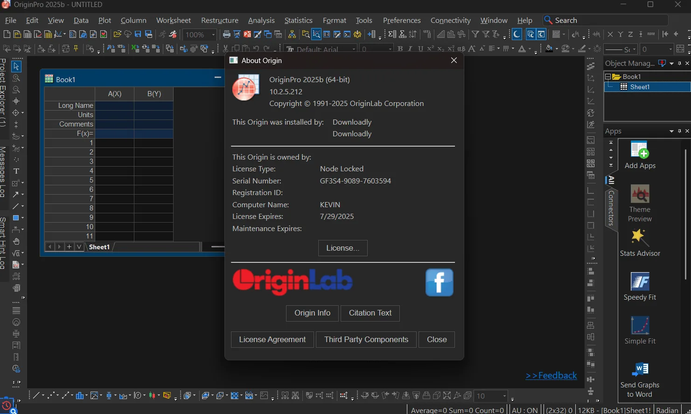The width and height of the screenshot is (691, 414).
Task: Select the Sheet1 tab in Book1
Action: coord(99,247)
